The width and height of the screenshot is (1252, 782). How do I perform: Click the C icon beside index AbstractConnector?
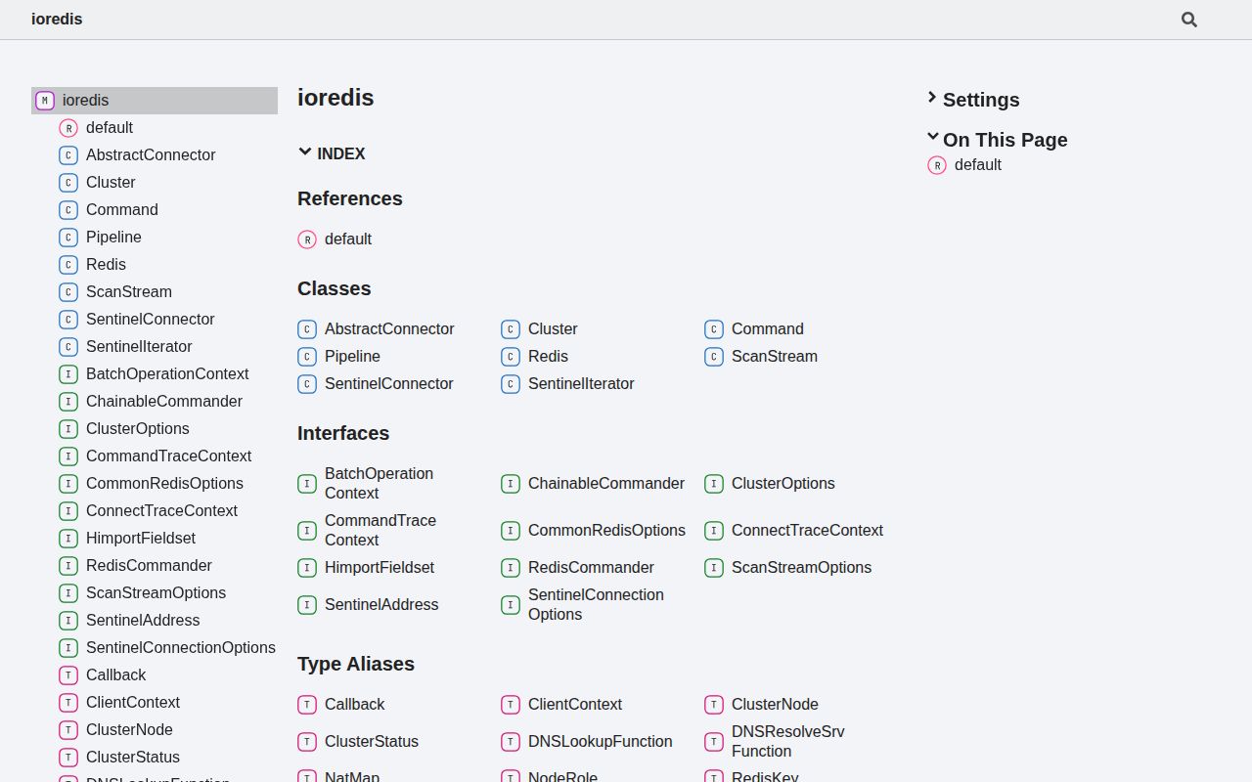click(307, 329)
